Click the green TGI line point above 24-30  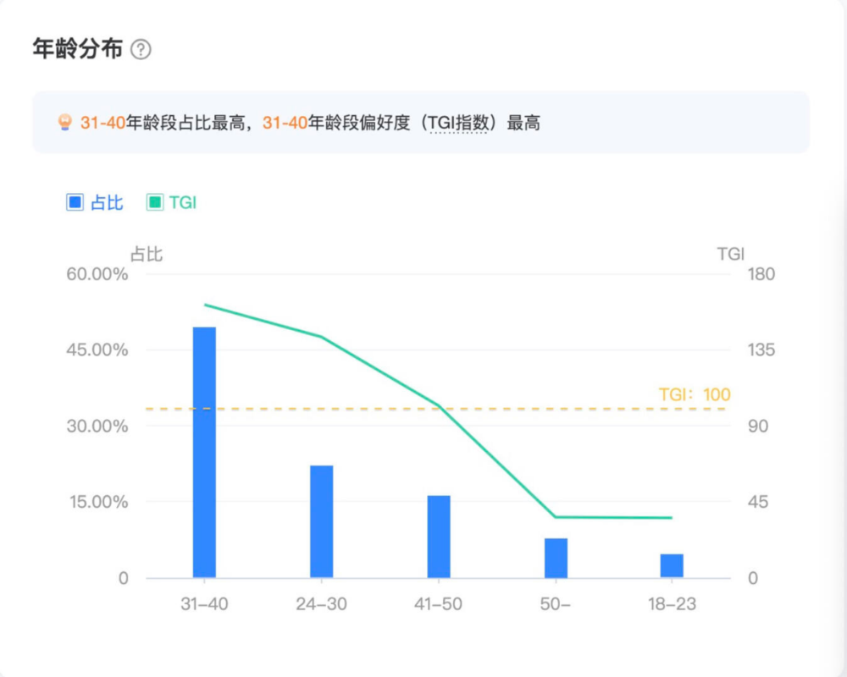[321, 337]
